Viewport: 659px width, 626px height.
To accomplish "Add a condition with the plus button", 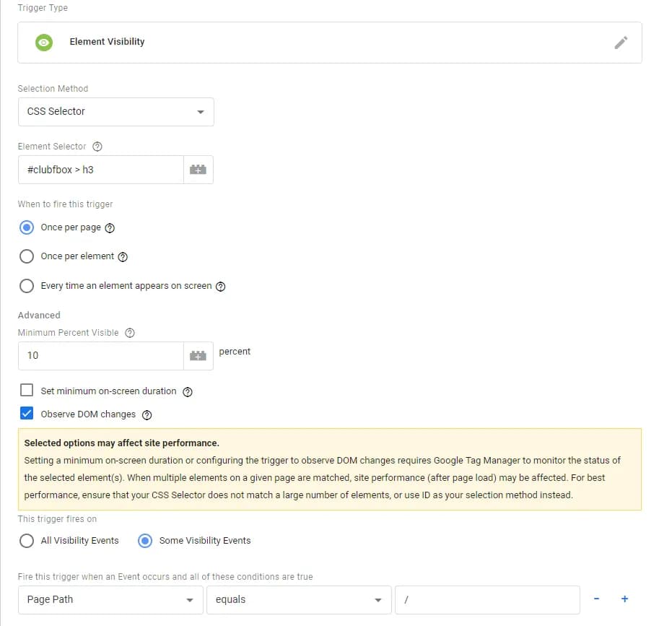I will click(x=624, y=599).
